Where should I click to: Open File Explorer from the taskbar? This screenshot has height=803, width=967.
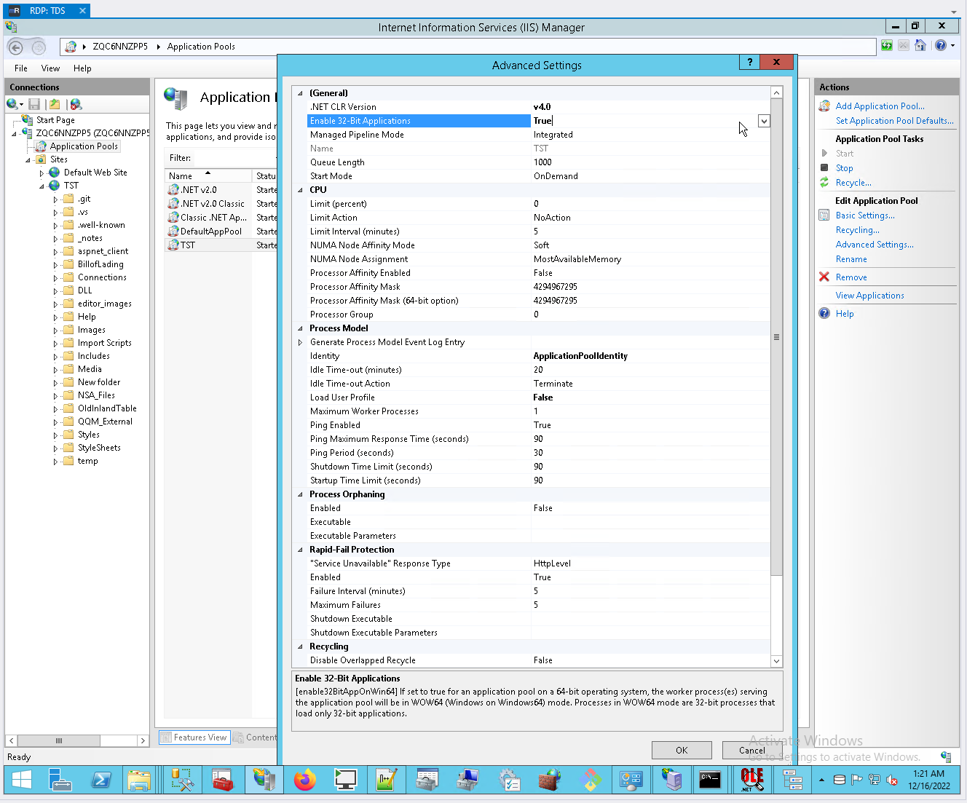point(139,780)
